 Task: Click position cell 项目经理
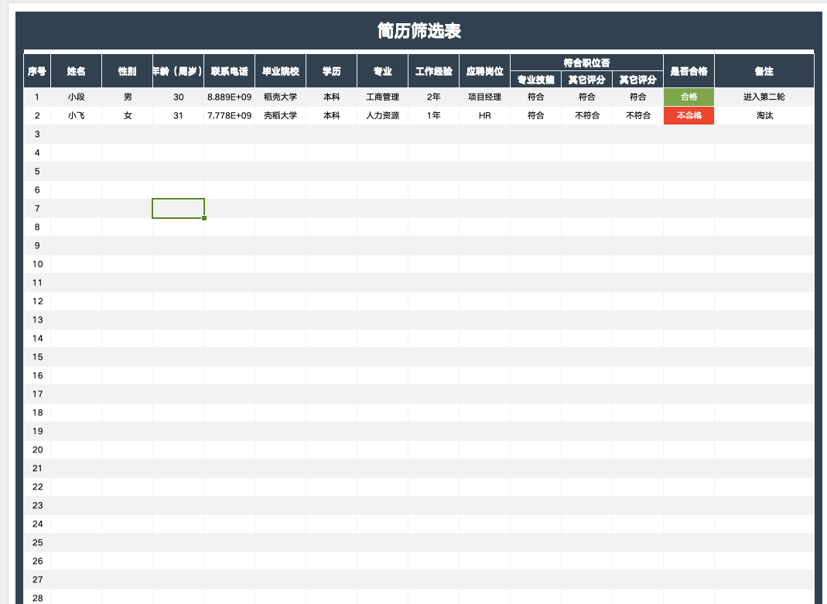click(485, 97)
